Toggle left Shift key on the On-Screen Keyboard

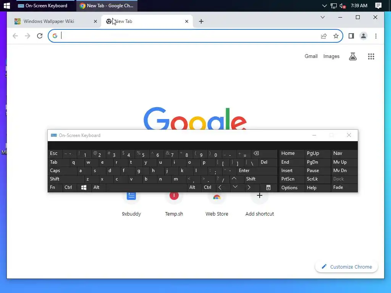(66, 179)
